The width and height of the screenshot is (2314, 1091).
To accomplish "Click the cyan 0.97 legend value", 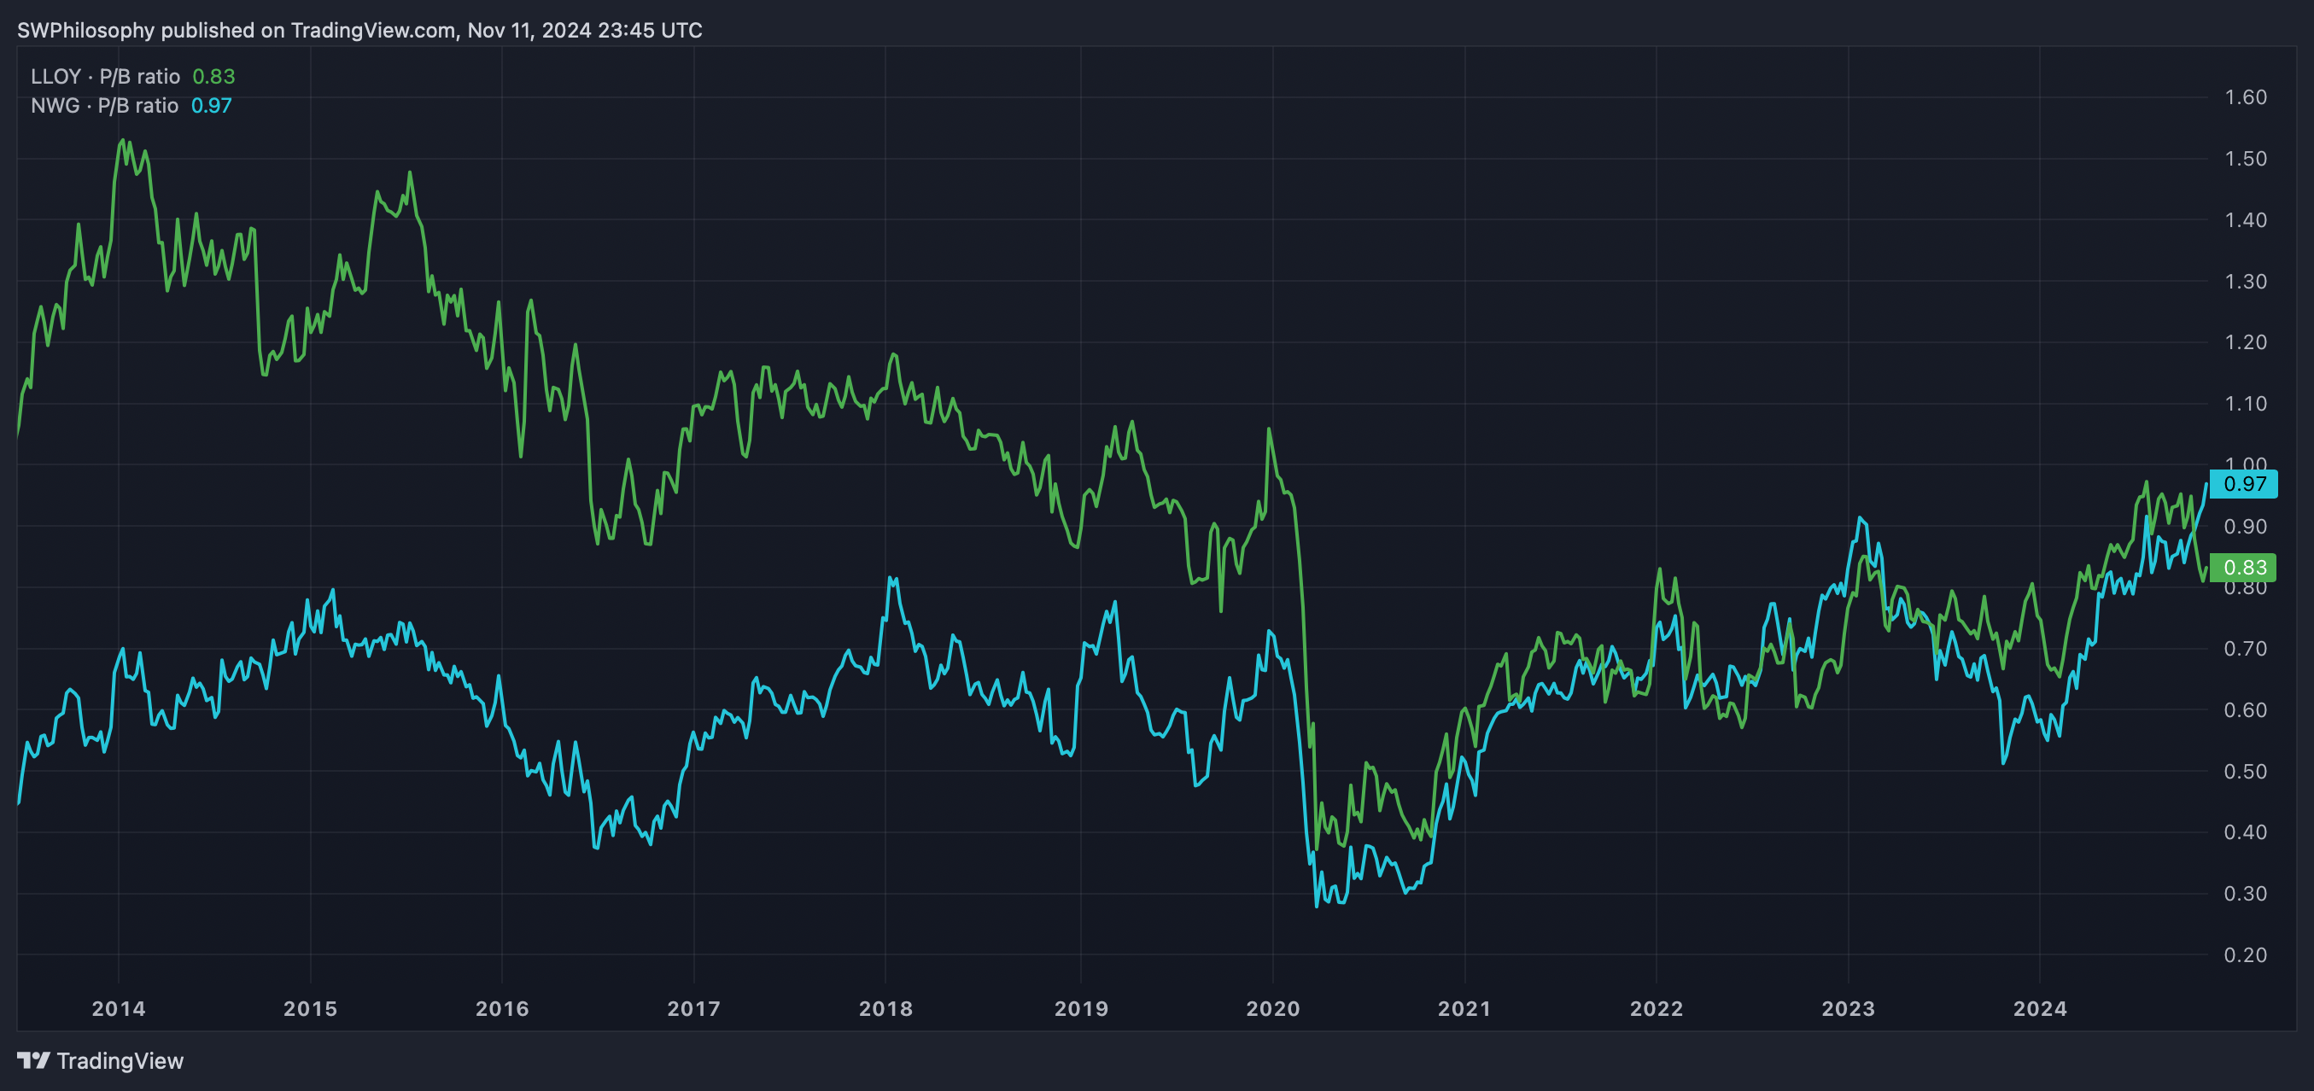I will (211, 105).
